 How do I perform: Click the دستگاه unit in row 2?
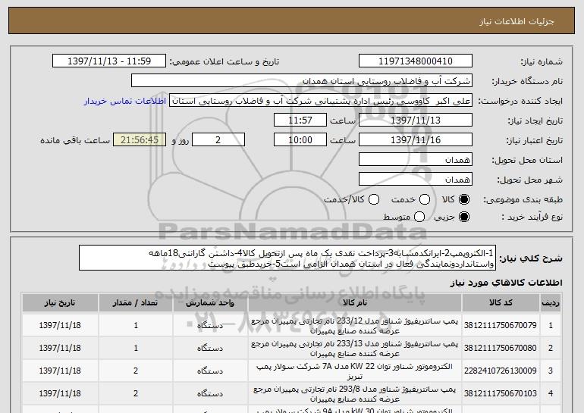tap(210, 348)
